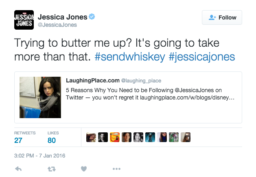Open the more options ellipsis menu
The height and width of the screenshot is (177, 256).
(116, 169)
